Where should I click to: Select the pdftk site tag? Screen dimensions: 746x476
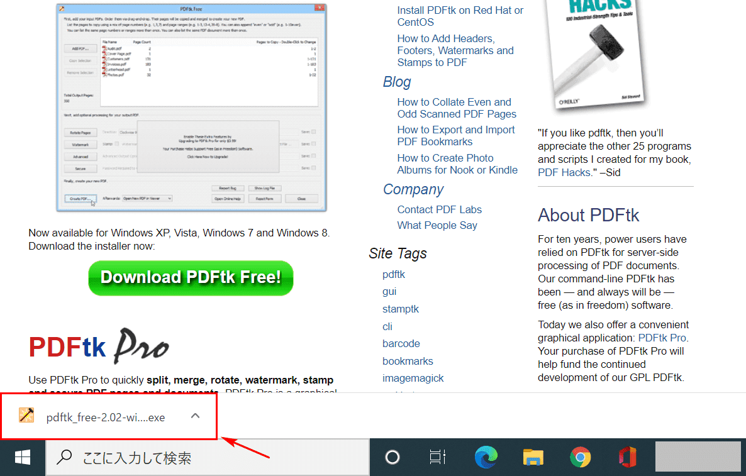tap(394, 274)
